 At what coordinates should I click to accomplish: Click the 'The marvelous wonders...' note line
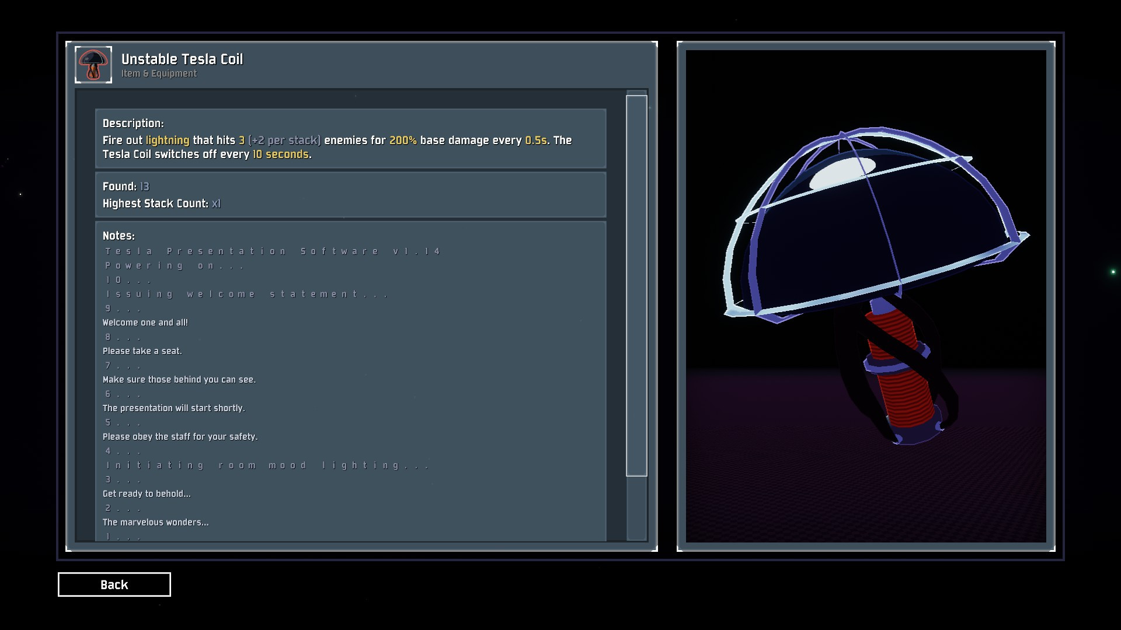tap(155, 522)
